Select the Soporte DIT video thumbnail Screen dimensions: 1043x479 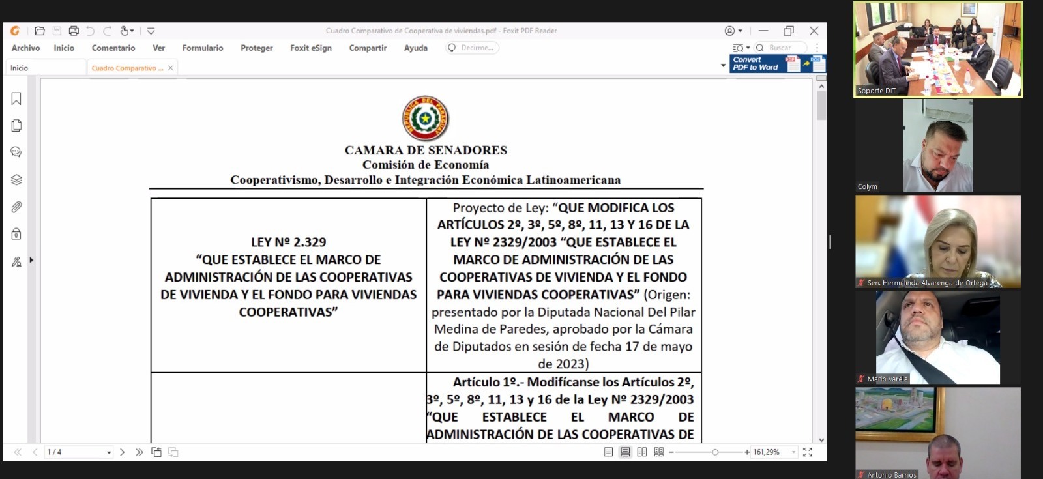coord(938,50)
